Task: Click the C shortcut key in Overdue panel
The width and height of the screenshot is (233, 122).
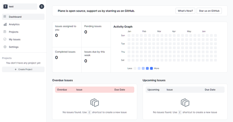Action: click(x=89, y=112)
